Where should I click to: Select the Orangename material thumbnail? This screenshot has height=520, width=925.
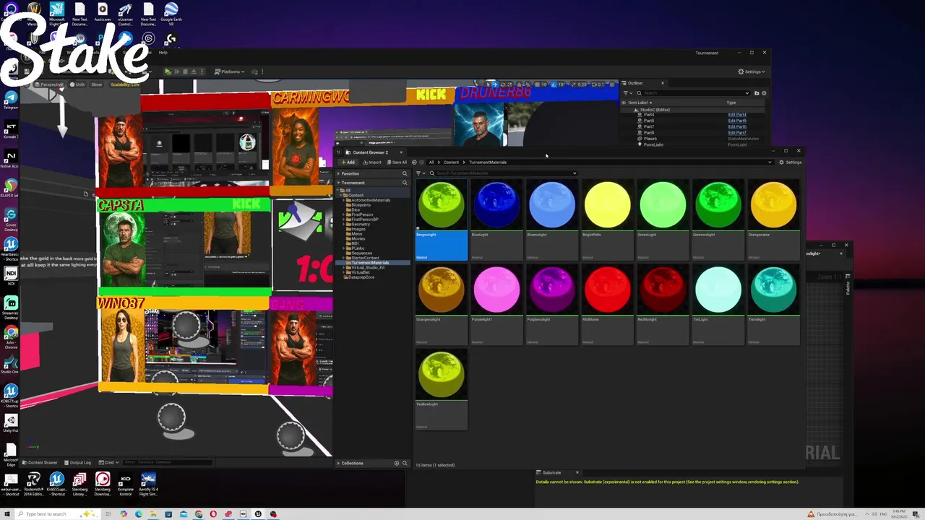tap(774, 205)
